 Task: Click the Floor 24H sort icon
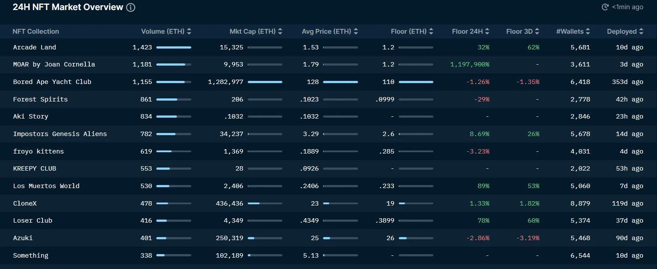(487, 31)
